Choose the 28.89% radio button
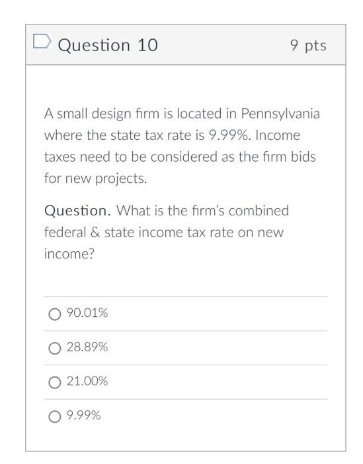363x464 pixels. point(55,348)
